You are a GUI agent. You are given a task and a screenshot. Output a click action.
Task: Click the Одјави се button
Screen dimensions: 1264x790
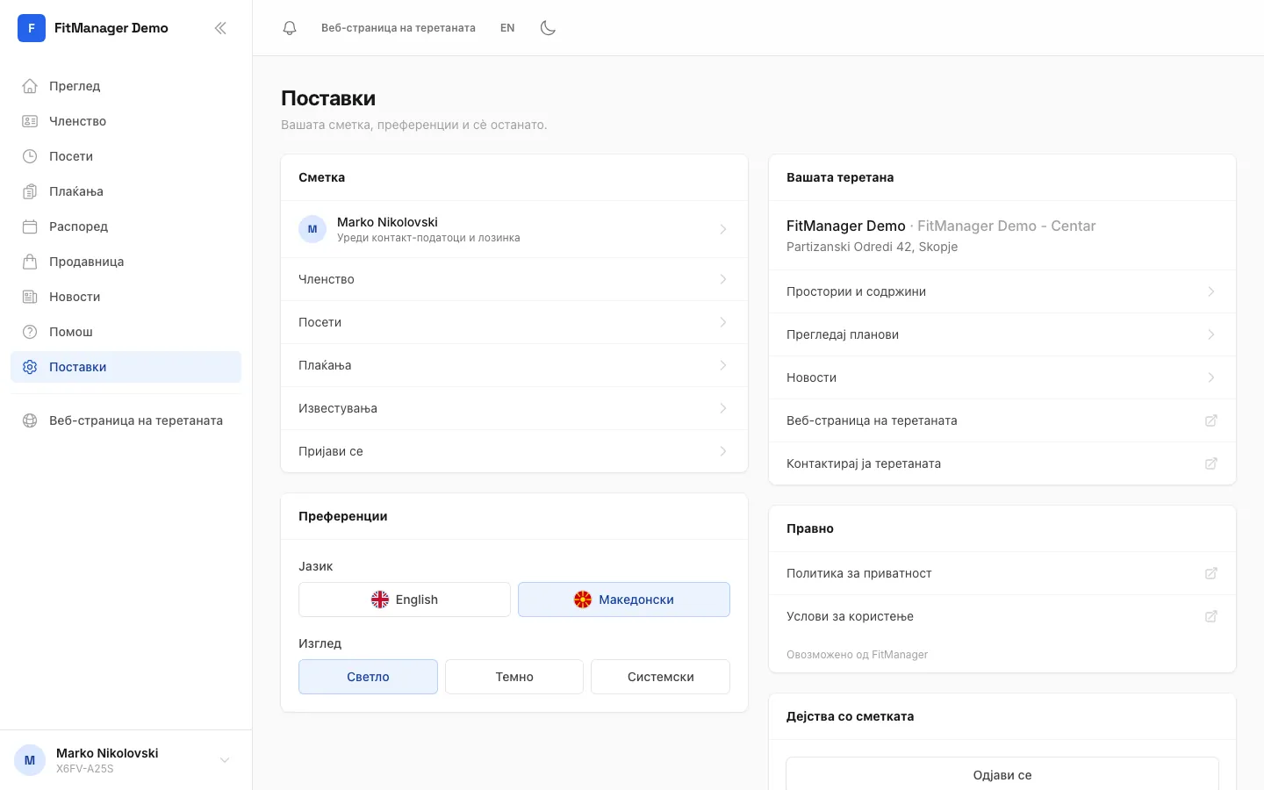[x=1002, y=774]
